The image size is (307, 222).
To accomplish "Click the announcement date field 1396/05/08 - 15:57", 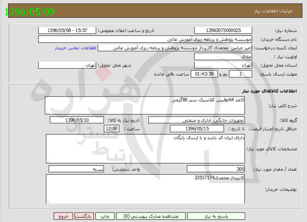I will point(67,30).
